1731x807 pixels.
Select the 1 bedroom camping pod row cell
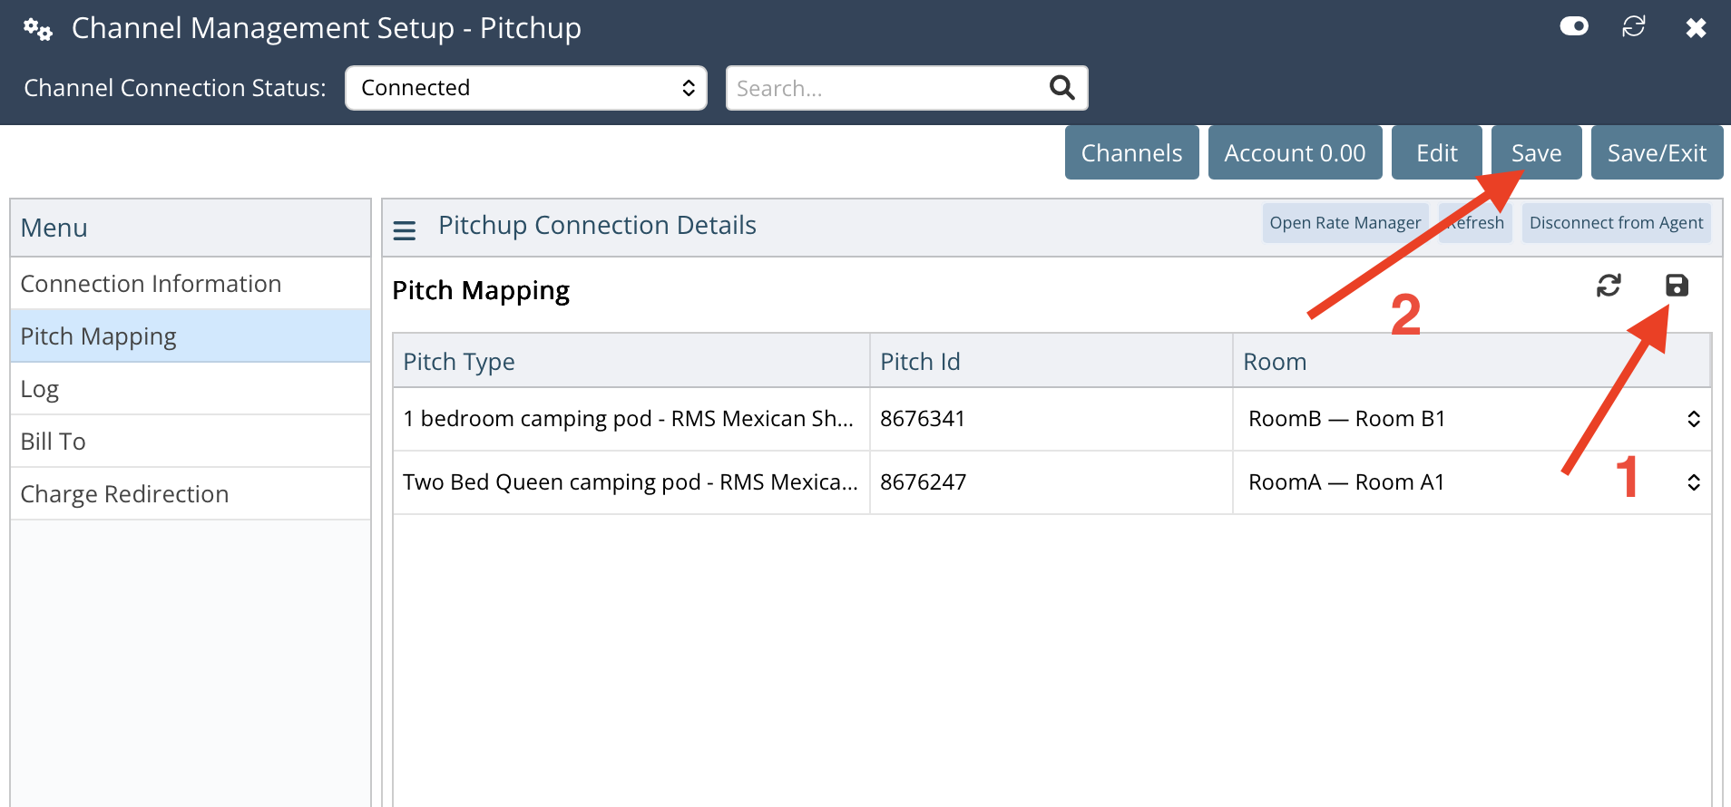631,419
